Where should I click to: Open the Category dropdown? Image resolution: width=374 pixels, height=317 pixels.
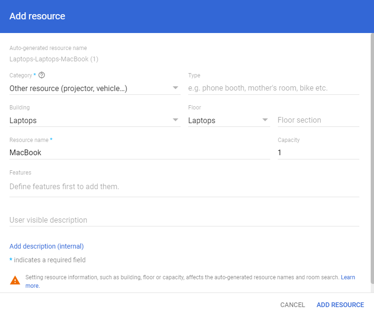tap(94, 88)
